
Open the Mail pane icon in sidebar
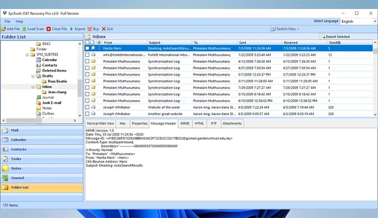(5, 130)
